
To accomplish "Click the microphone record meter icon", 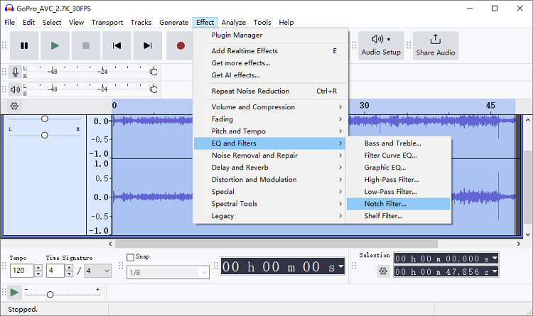I will click(x=15, y=72).
